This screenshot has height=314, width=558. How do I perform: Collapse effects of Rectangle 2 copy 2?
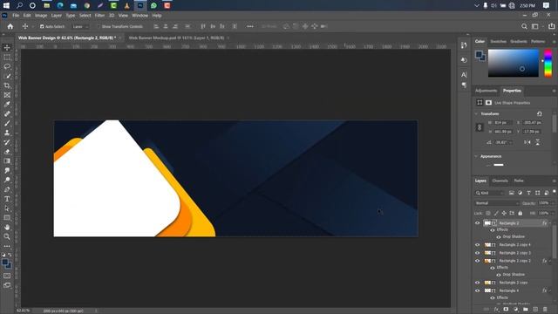(x=550, y=261)
